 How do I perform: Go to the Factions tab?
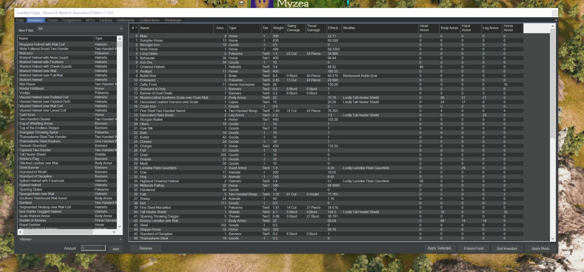pos(106,20)
